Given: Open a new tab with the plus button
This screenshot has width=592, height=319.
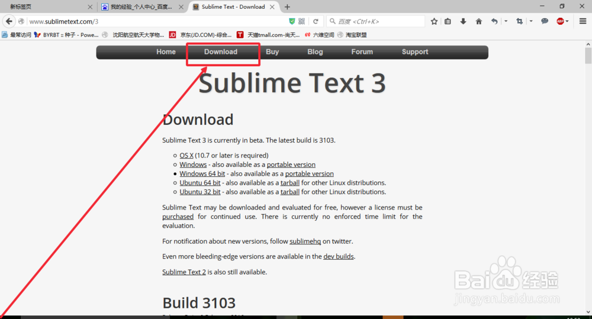Looking at the screenshot, I should (287, 7).
